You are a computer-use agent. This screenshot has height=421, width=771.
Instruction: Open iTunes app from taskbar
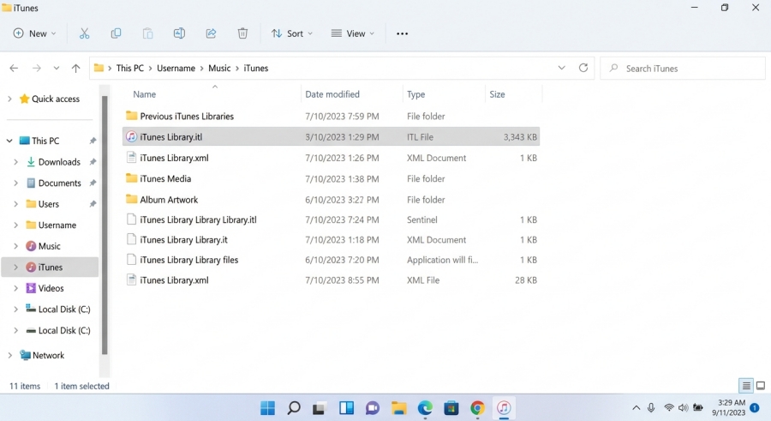pyautogui.click(x=504, y=407)
